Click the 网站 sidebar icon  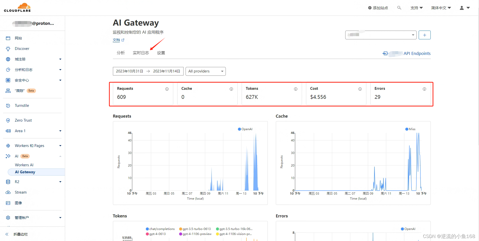[8, 38]
